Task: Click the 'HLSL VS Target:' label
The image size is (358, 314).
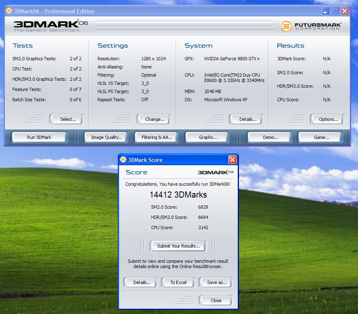Action: point(113,83)
